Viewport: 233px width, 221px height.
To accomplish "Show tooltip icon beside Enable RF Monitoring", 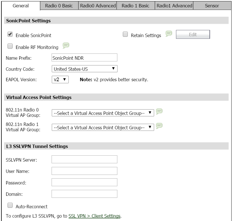I will 66,45.
